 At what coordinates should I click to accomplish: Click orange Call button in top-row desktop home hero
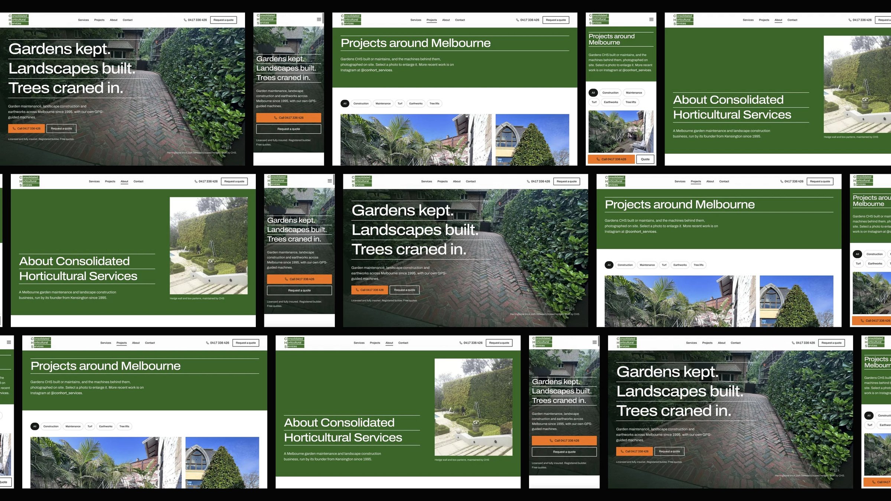coord(26,128)
